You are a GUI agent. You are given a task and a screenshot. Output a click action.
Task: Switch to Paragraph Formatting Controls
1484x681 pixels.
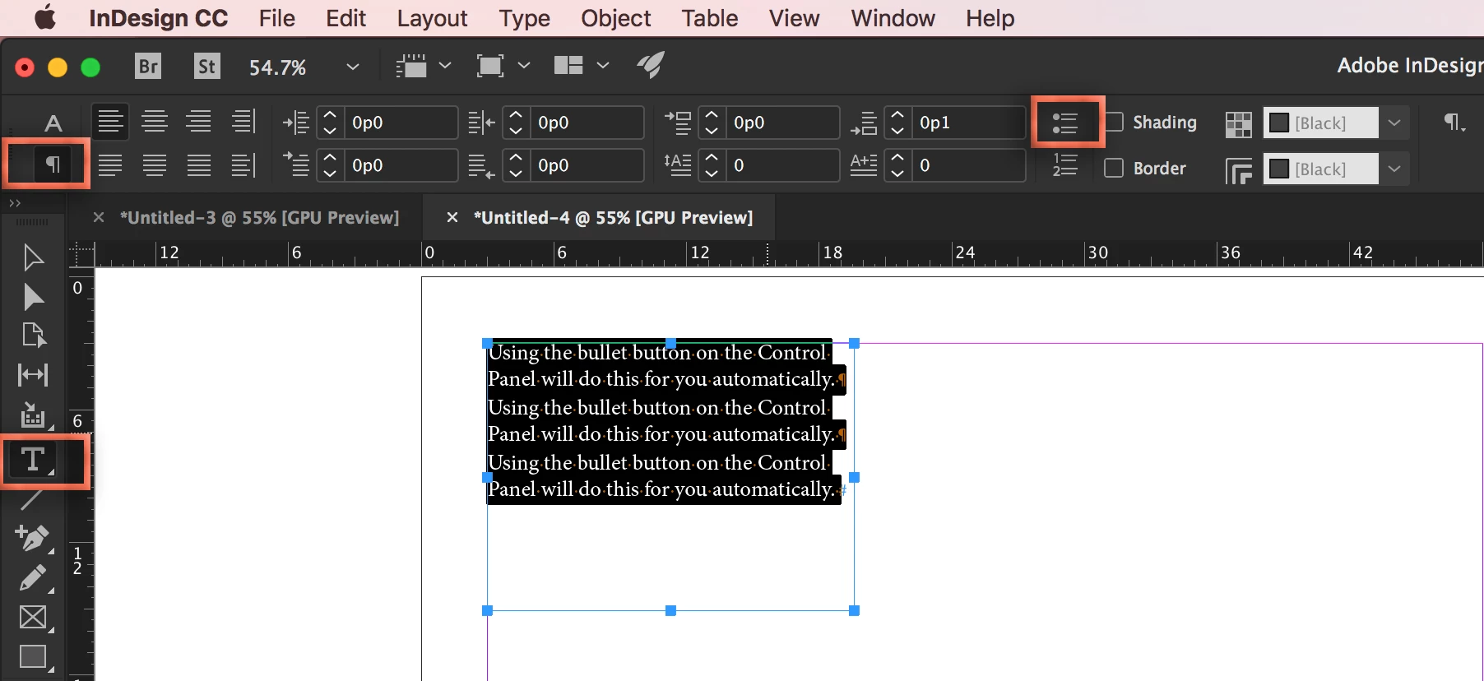(x=53, y=165)
